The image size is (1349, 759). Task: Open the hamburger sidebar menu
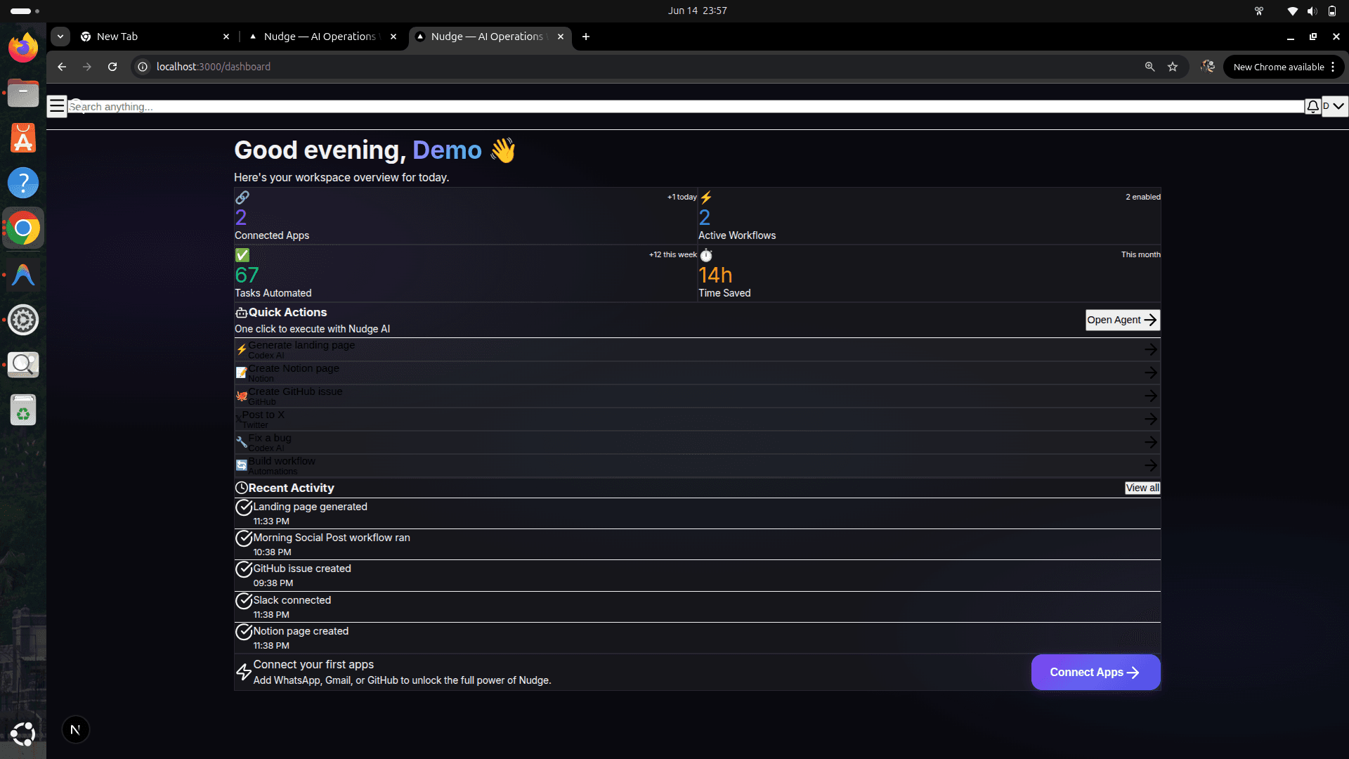[57, 106]
